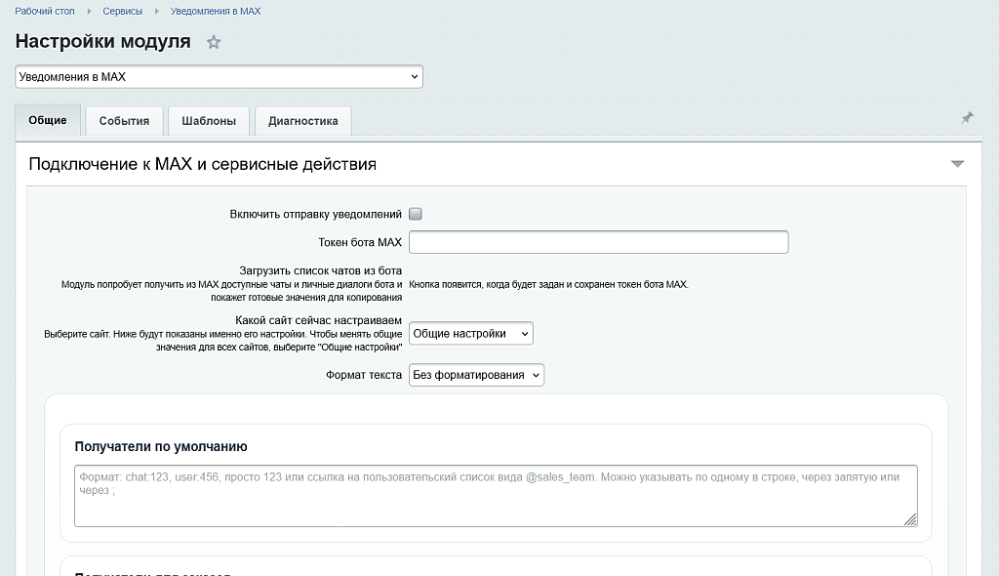The image size is (999, 576).
Task: Follow the Рабочий стол breadcrumb link
Action: [46, 12]
